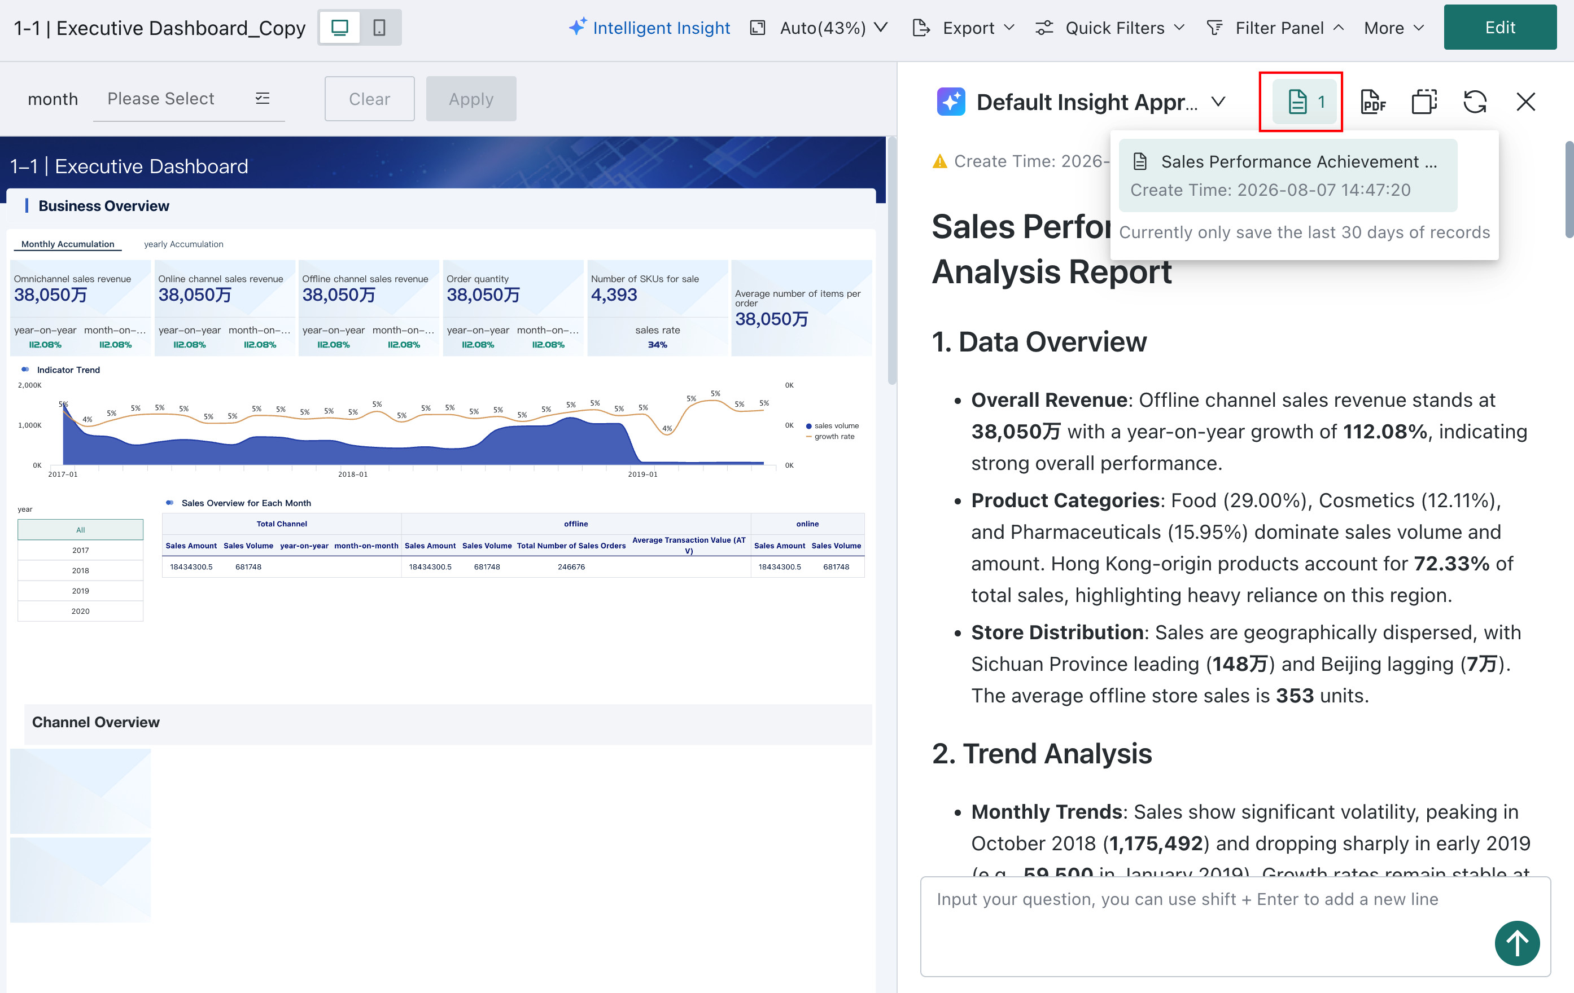
Task: Click the dashboard vertical scrollbar
Action: pos(891,261)
